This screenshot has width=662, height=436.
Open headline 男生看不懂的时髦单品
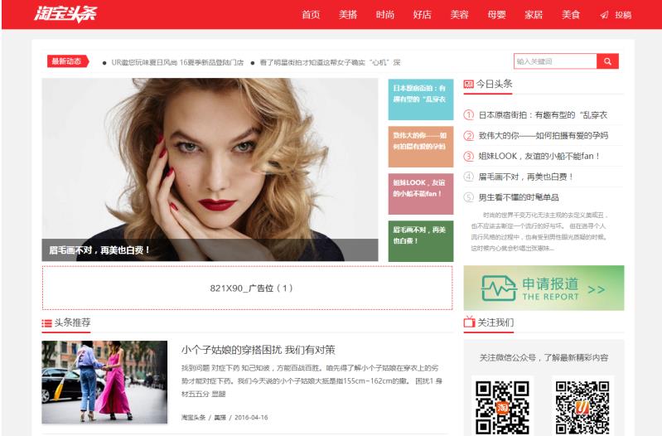(x=519, y=197)
